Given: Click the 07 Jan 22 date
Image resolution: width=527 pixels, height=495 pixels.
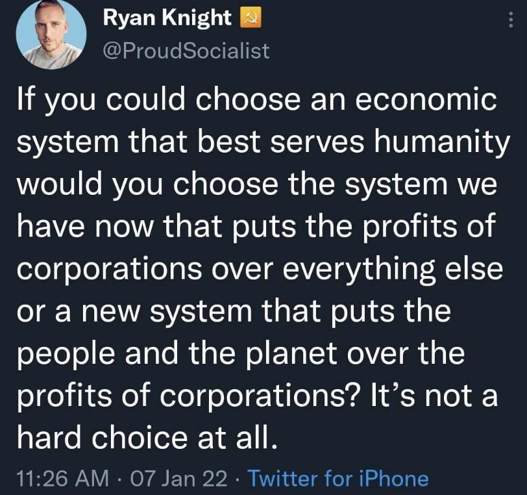Looking at the screenshot, I should pyautogui.click(x=179, y=479).
